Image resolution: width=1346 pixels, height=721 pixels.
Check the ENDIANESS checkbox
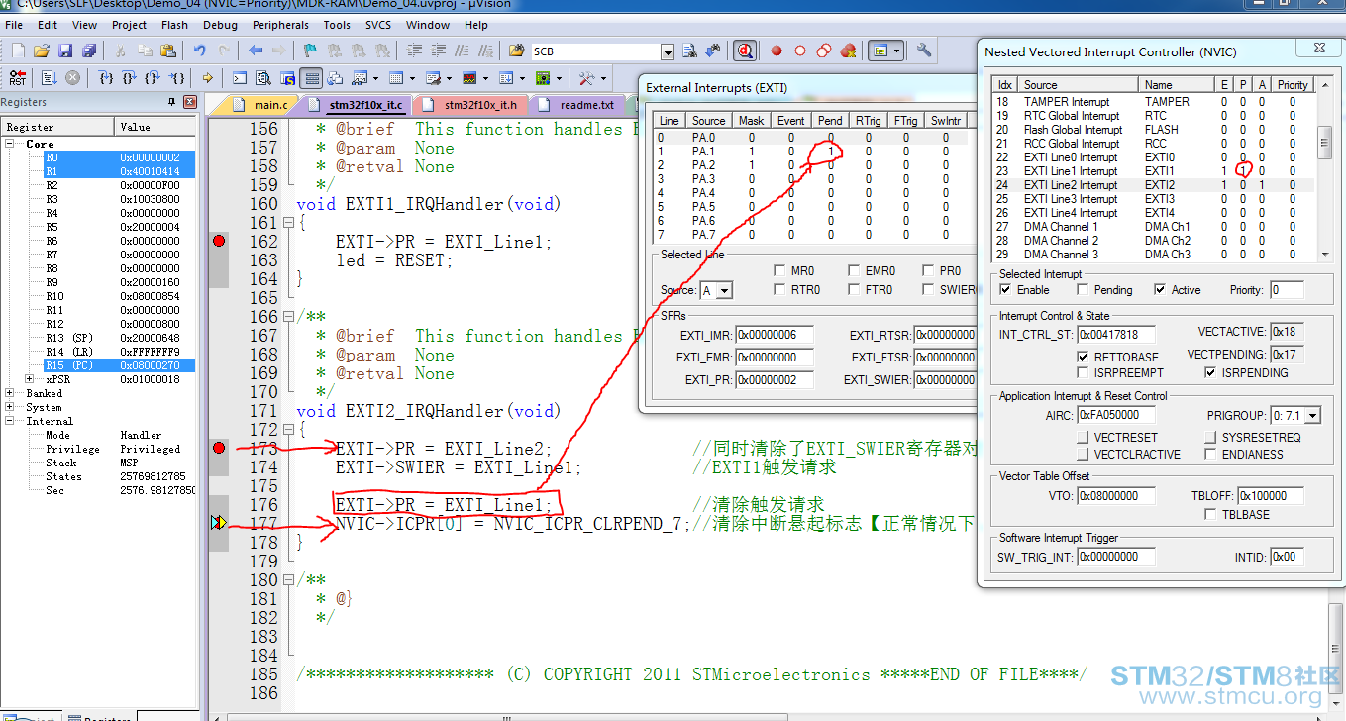pos(1211,455)
